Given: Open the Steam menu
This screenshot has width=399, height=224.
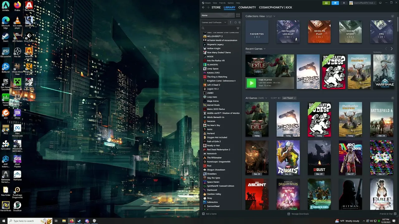Looking at the screenshot, I should click(208, 3).
